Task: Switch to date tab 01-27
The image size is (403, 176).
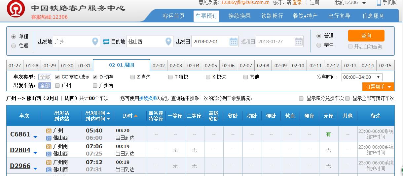Action: point(15,66)
